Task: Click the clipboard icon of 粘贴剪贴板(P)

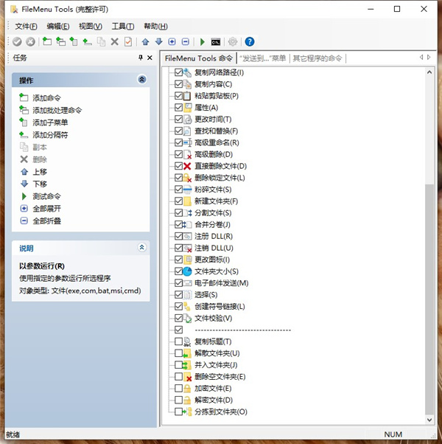Action: coord(187,96)
